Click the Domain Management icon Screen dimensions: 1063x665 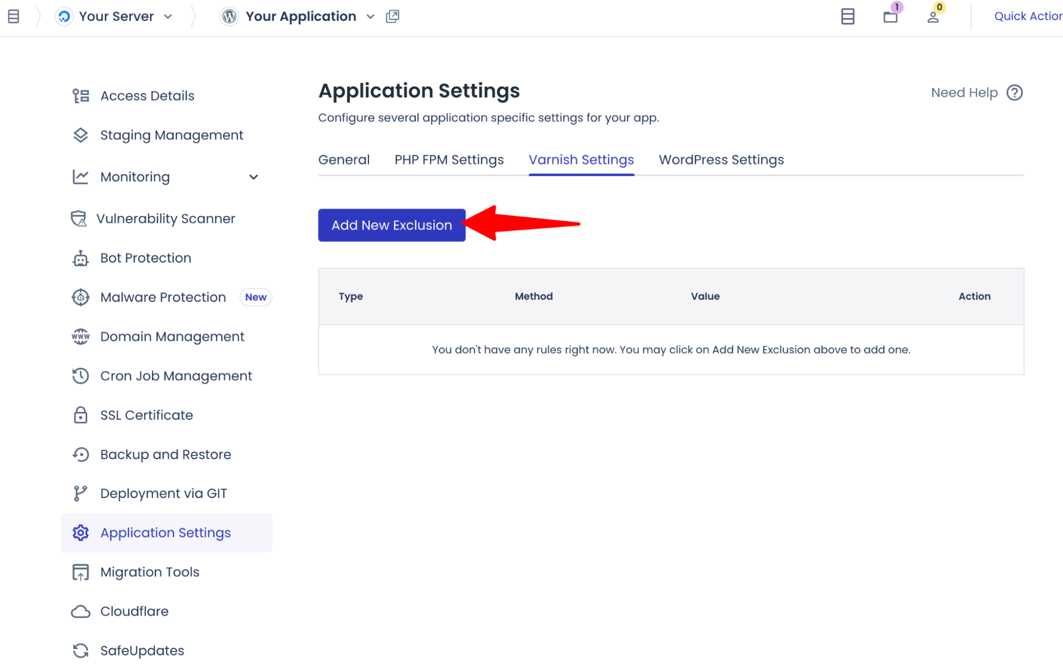[80, 336]
